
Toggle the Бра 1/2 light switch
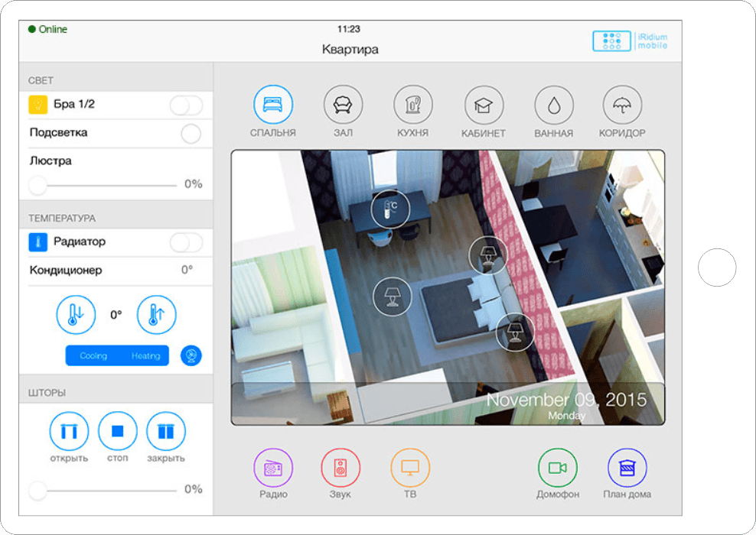pyautogui.click(x=186, y=105)
